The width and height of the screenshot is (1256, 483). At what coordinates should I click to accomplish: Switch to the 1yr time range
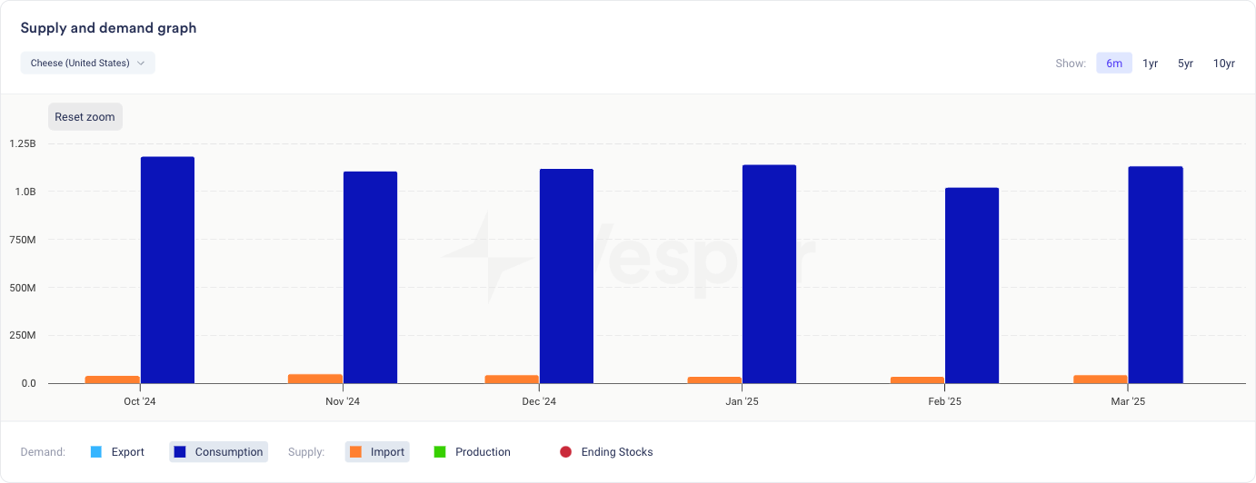point(1150,64)
